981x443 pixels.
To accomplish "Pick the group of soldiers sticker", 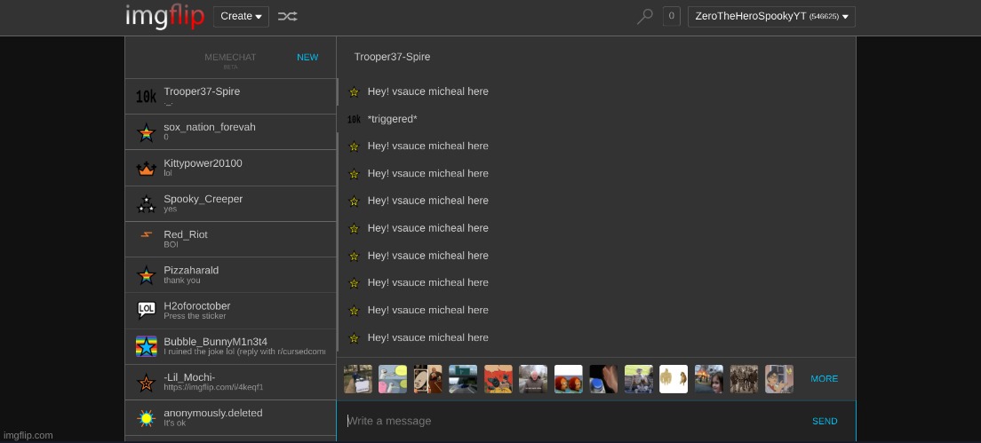I will (x=744, y=379).
